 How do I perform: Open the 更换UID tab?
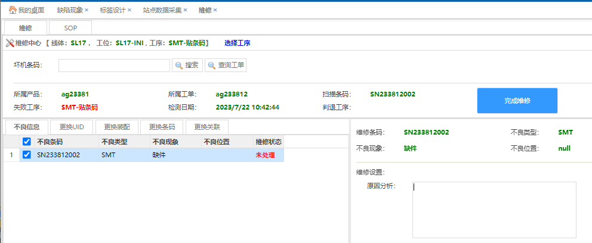point(72,127)
